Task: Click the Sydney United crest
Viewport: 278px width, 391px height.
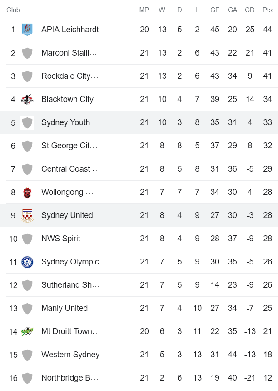Action: 27,215
